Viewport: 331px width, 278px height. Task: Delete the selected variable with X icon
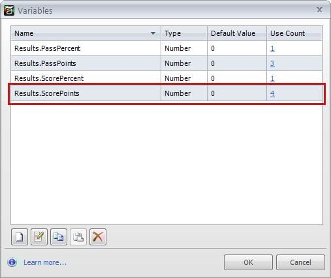pos(98,237)
